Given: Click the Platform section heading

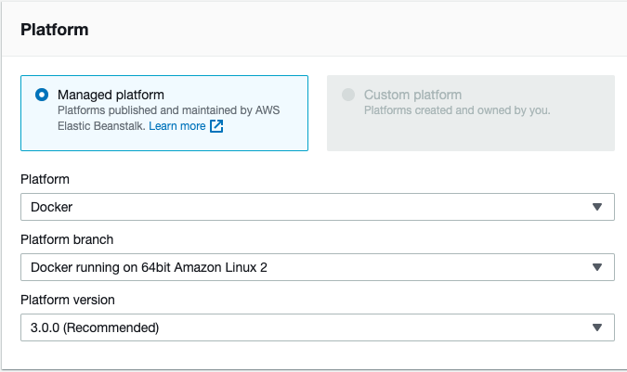Looking at the screenshot, I should 55,30.
